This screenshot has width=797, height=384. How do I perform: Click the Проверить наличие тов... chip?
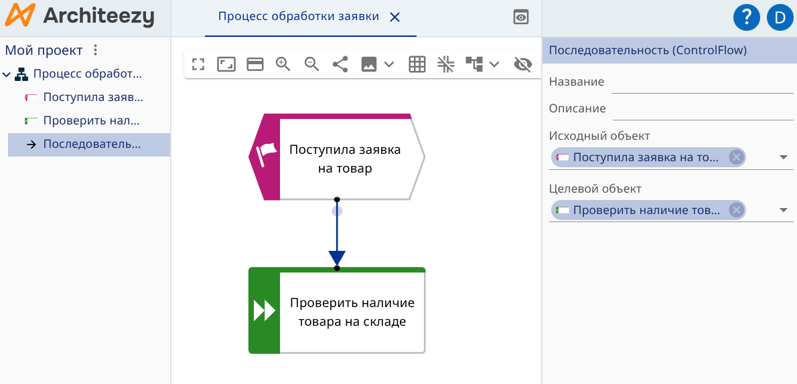648,210
